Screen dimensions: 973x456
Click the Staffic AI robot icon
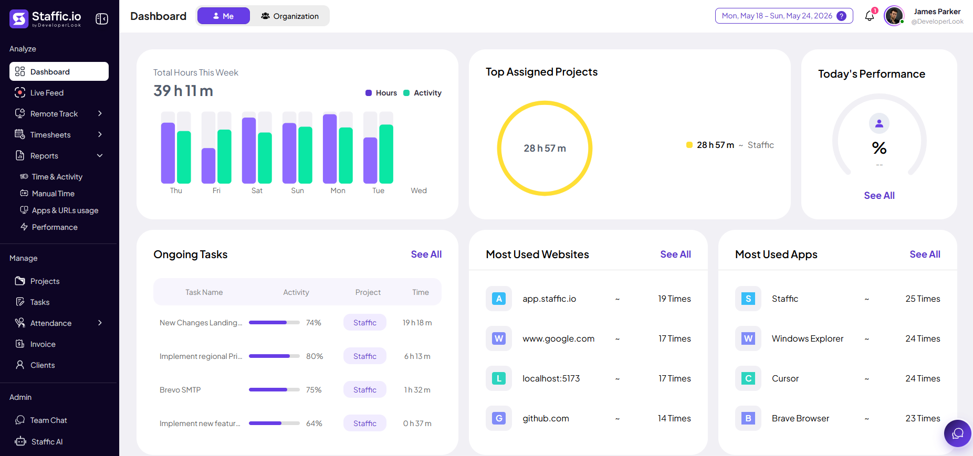click(20, 441)
